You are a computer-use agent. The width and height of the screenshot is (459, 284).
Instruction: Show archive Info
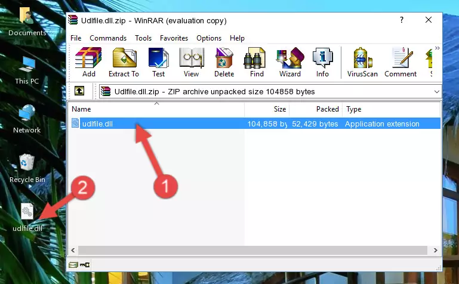[322, 62]
